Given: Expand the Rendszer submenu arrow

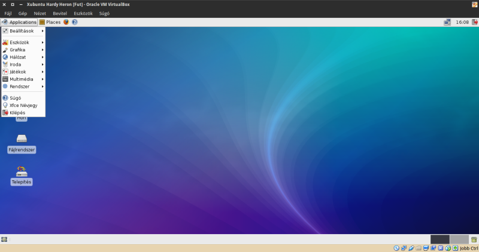Looking at the screenshot, I should coord(43,86).
